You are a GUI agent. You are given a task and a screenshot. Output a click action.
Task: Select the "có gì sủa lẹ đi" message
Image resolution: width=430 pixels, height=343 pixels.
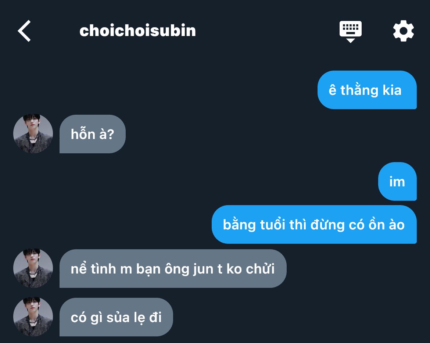click(116, 317)
